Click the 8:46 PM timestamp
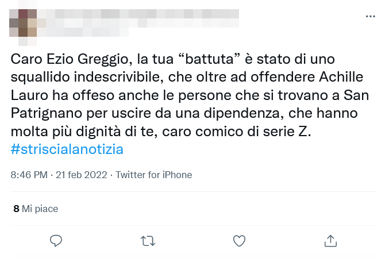 click(30, 175)
